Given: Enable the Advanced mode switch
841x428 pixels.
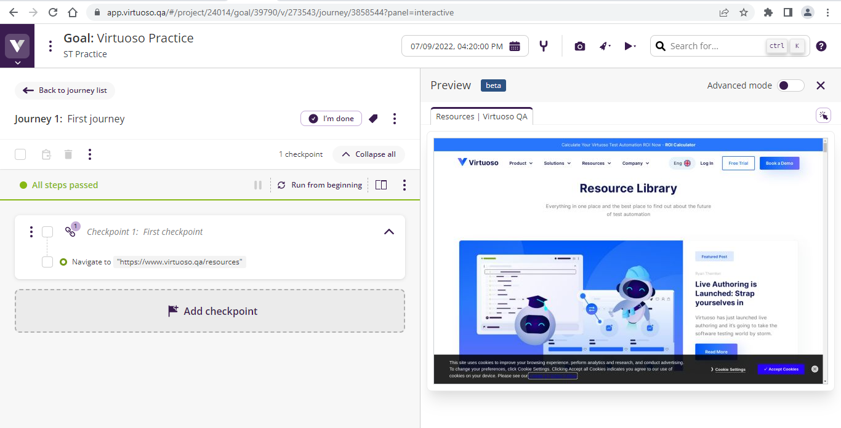Looking at the screenshot, I should (790, 85).
